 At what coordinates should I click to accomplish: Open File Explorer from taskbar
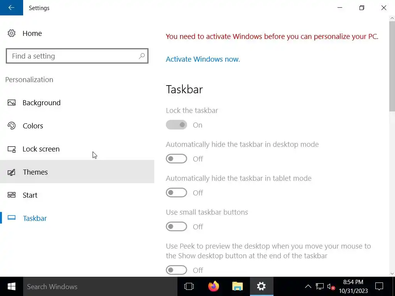(237, 286)
